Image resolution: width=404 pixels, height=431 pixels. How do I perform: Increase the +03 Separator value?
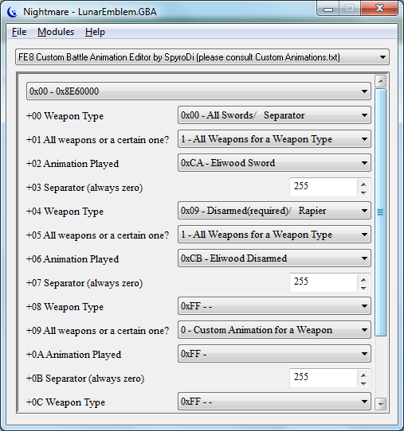[x=364, y=184]
